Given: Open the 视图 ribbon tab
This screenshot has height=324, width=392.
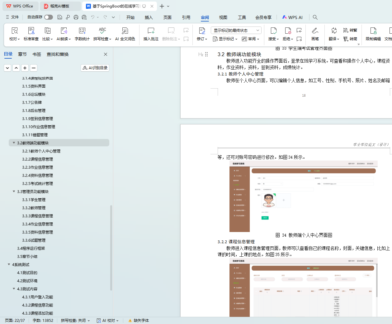Looking at the screenshot, I should (223, 17).
